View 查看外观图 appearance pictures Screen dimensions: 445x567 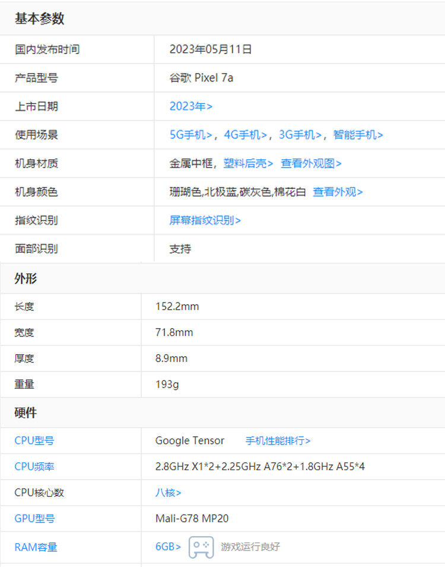click(311, 163)
